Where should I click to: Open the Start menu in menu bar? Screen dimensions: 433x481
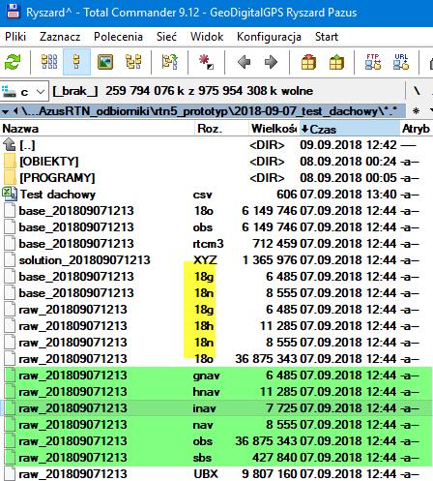tap(327, 37)
